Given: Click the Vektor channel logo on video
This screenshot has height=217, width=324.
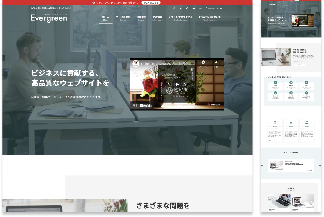Looking at the screenshot, I should coord(136,63).
